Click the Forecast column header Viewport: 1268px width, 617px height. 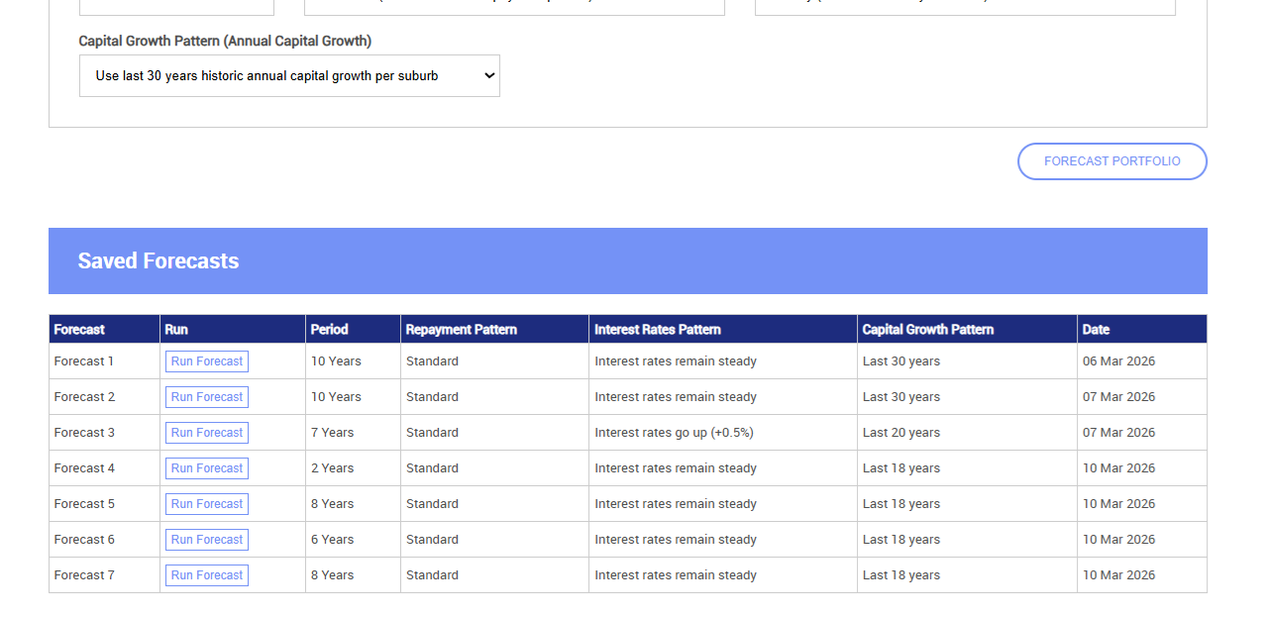click(79, 330)
